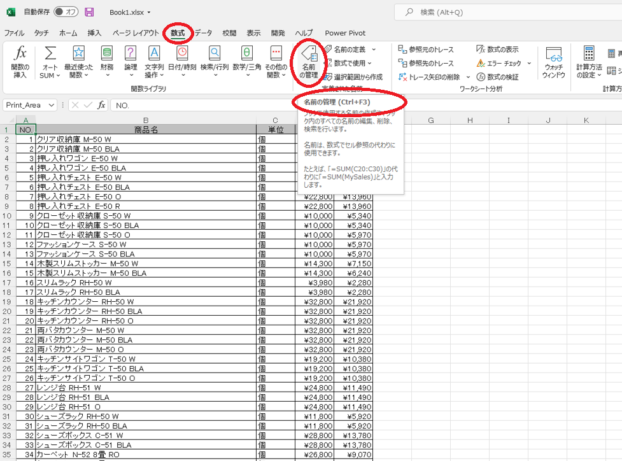Viewport: 622px width, 461px height.
Task: Expand the Name Box dropdown showing Print_Area
Action: point(52,105)
